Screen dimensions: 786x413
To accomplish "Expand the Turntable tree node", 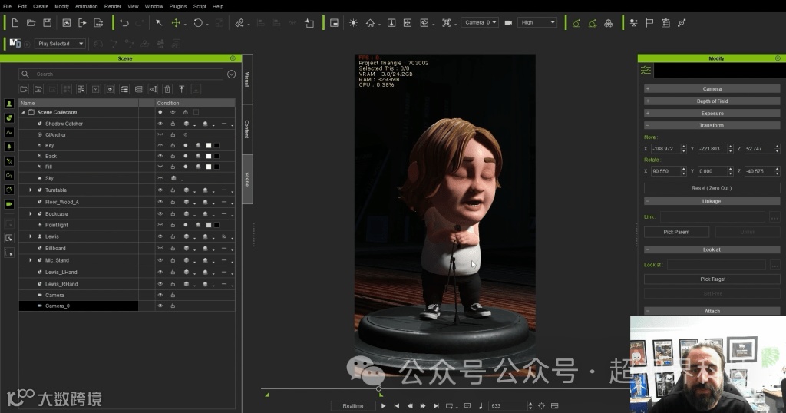I will click(x=31, y=190).
